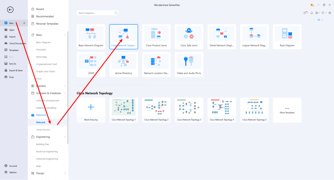Screen dimensions: 334x180
Task: Collapse the Engineering category chevron
Action: (65, 137)
